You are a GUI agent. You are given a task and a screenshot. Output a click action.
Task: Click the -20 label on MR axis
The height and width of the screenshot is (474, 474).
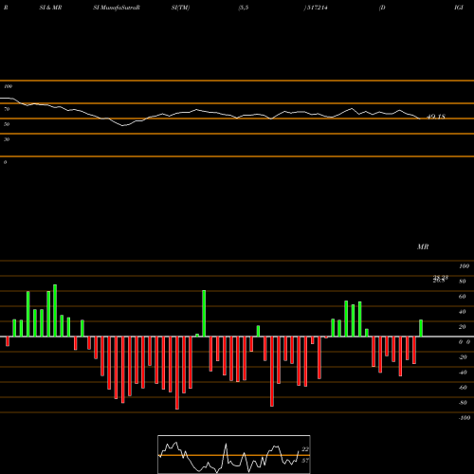point(463,357)
